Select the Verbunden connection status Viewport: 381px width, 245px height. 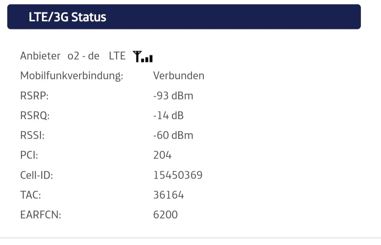click(179, 76)
